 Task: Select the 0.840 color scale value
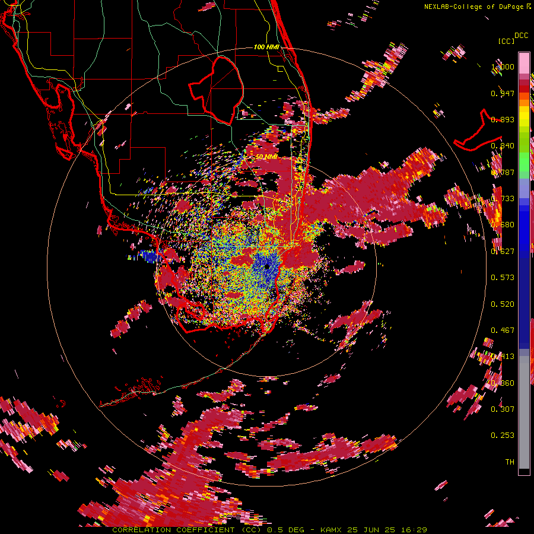(x=503, y=146)
